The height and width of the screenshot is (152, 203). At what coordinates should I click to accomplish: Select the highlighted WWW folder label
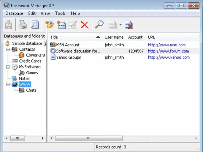pyautogui.click(x=25, y=84)
